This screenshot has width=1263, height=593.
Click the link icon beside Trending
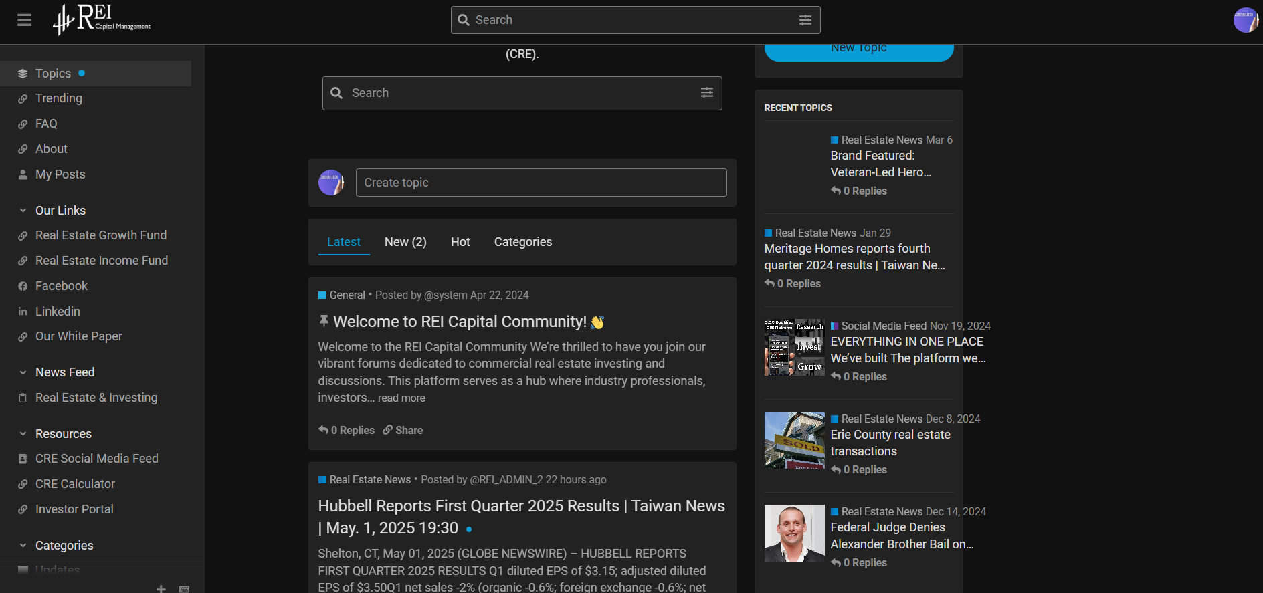[x=23, y=99]
